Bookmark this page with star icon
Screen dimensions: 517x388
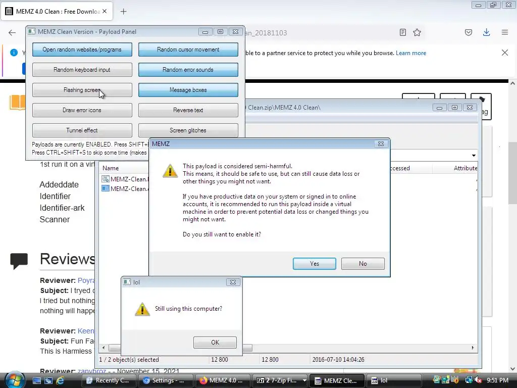417,32
